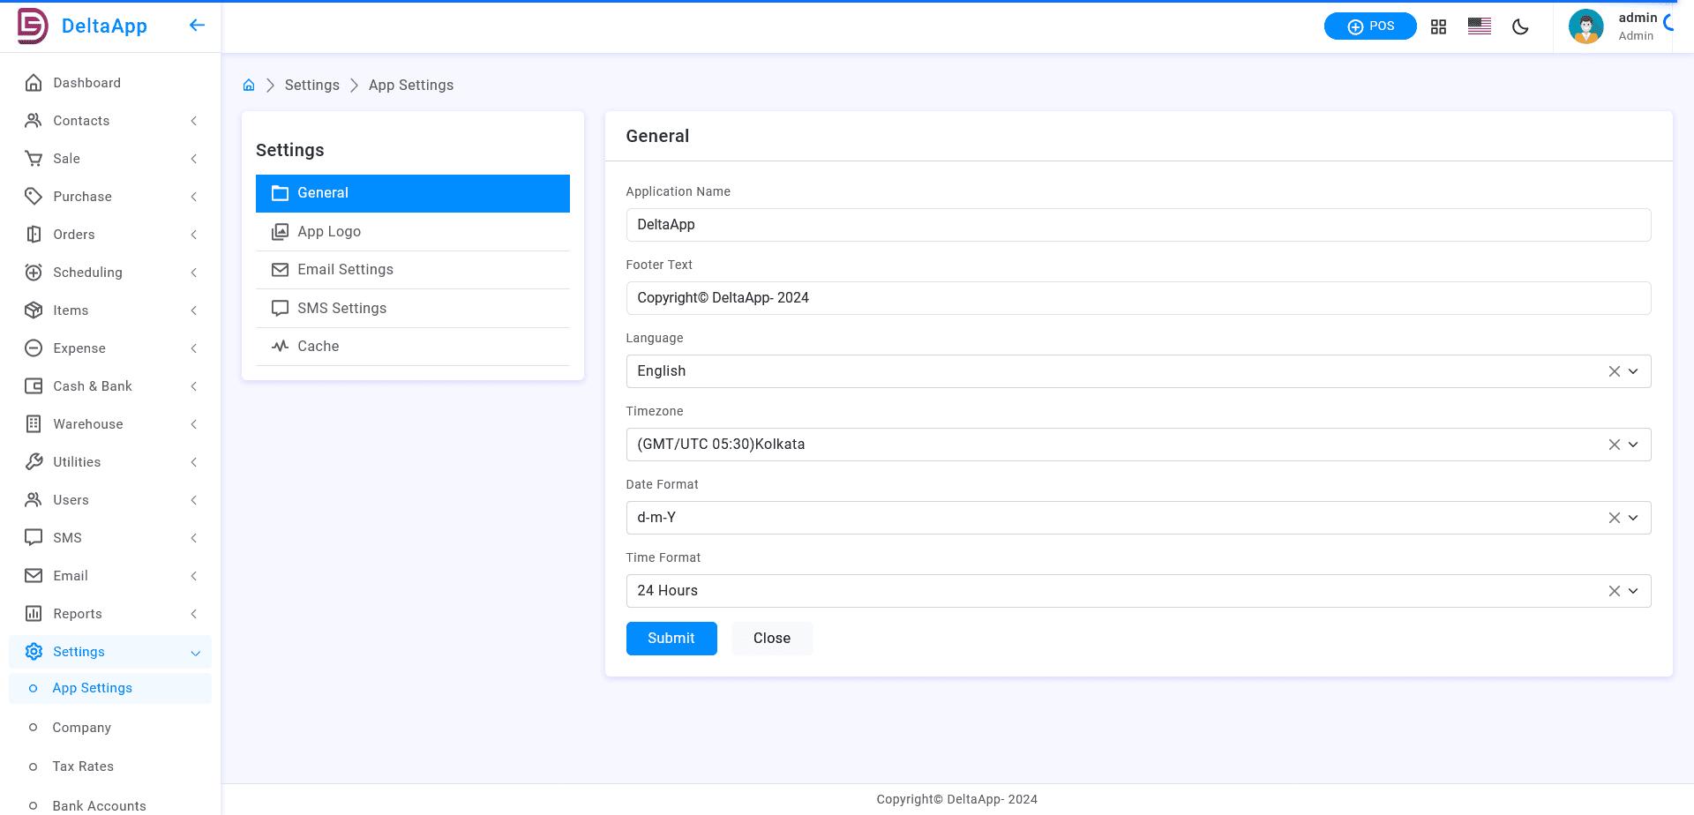Screen dimensions: 1694x815
Task: Click Sale cart icon
Action: pos(34,159)
